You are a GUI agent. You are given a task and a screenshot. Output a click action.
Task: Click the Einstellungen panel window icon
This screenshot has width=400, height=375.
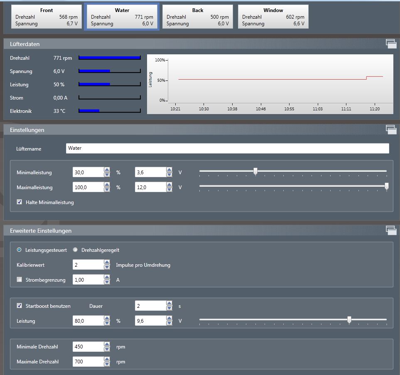point(391,129)
